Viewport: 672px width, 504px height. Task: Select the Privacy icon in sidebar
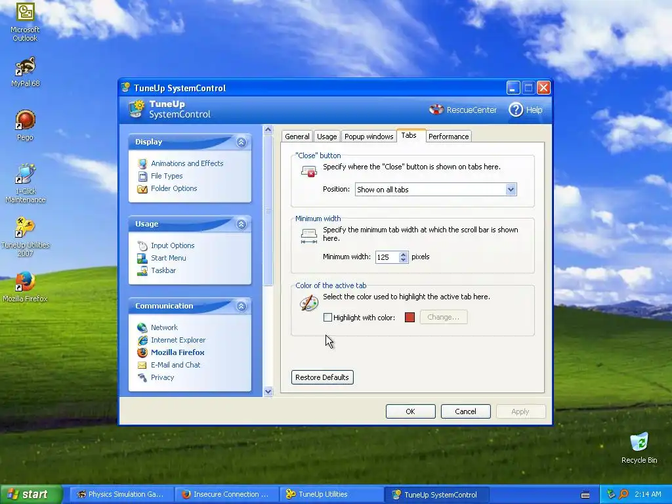tap(142, 377)
